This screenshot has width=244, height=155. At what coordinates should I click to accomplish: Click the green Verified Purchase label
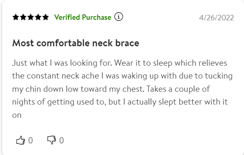pos(82,17)
